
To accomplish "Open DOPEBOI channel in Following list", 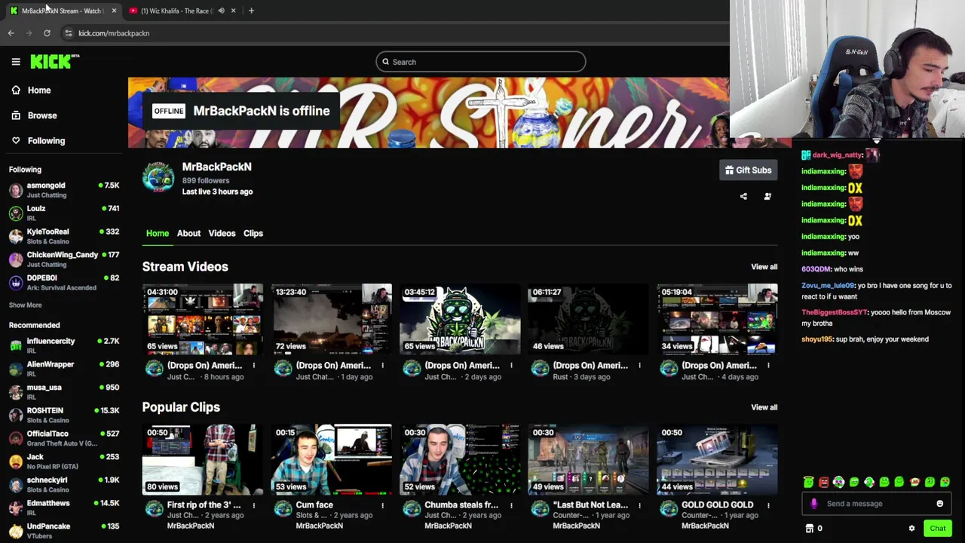I will pos(64,282).
